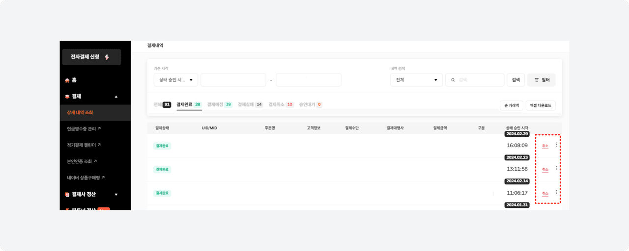This screenshot has height=251, width=629.
Task: Open 현금영수증 관리 in the sidebar
Action: pyautogui.click(x=84, y=129)
